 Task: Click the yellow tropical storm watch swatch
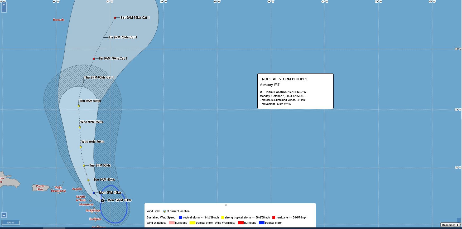coord(192,223)
